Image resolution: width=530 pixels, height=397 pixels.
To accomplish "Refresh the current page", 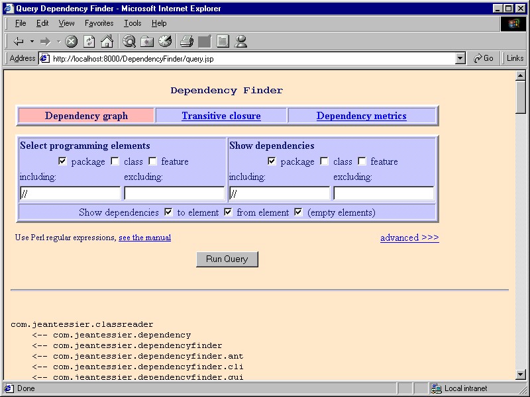I will tap(89, 42).
